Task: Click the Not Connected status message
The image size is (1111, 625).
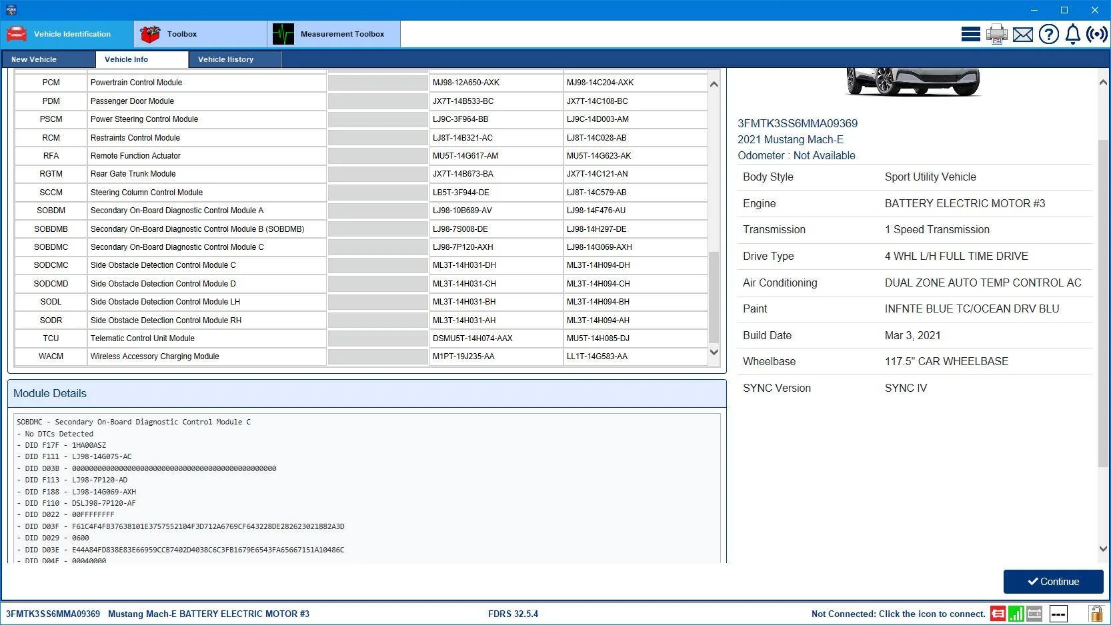Action: (898, 614)
